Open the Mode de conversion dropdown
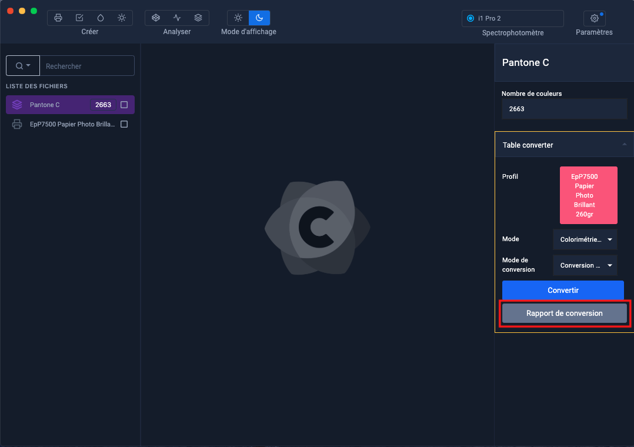The height and width of the screenshot is (447, 634). pyautogui.click(x=585, y=265)
